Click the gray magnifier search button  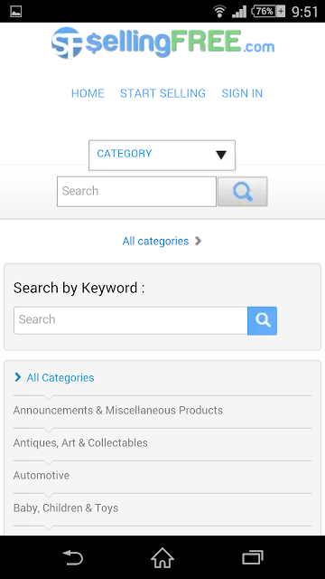coord(243,192)
